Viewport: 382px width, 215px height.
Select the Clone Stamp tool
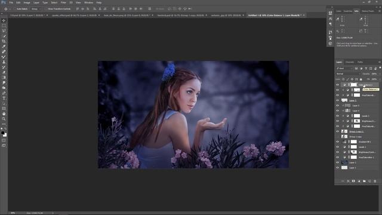4,62
